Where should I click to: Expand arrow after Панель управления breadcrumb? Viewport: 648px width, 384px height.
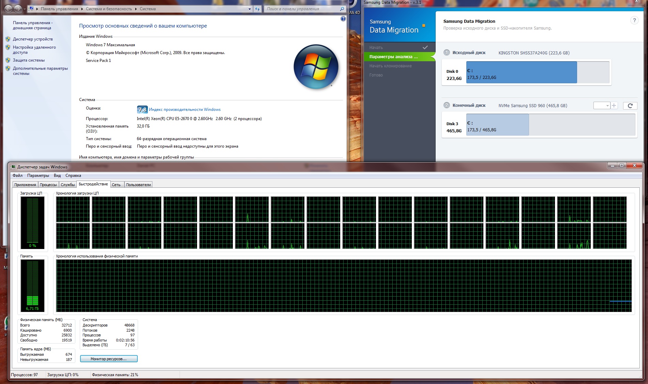coord(82,9)
